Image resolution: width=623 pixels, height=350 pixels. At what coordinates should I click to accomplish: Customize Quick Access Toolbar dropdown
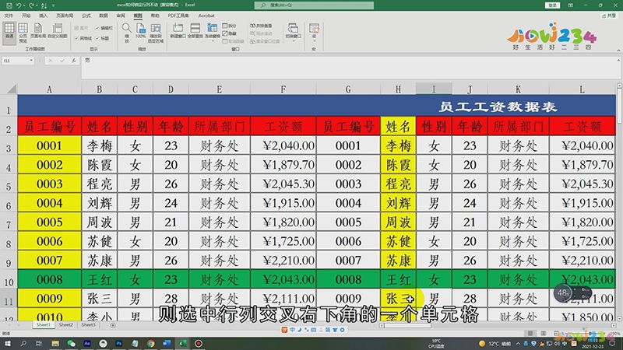point(53,5)
